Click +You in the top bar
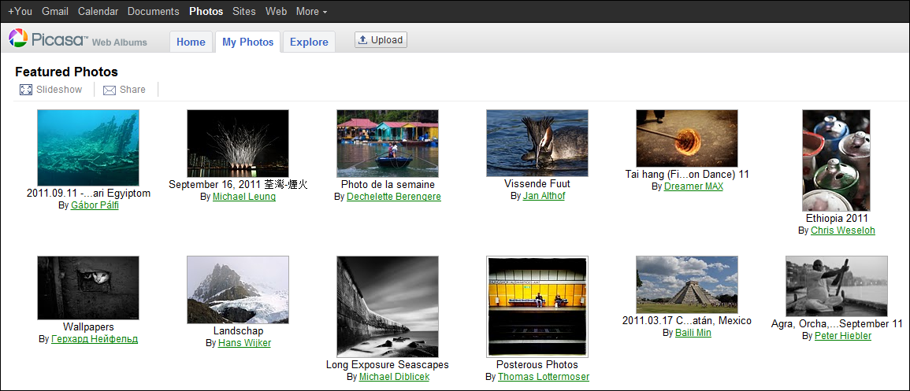910x391 pixels. point(20,11)
